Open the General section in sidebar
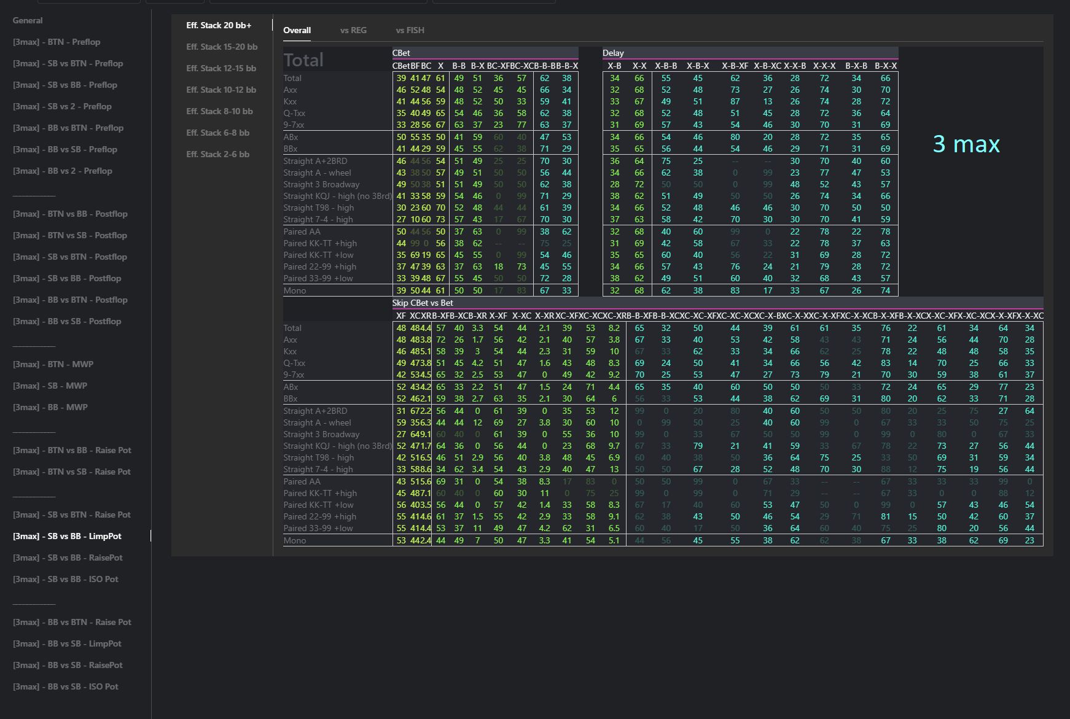The width and height of the screenshot is (1070, 719). coord(28,20)
